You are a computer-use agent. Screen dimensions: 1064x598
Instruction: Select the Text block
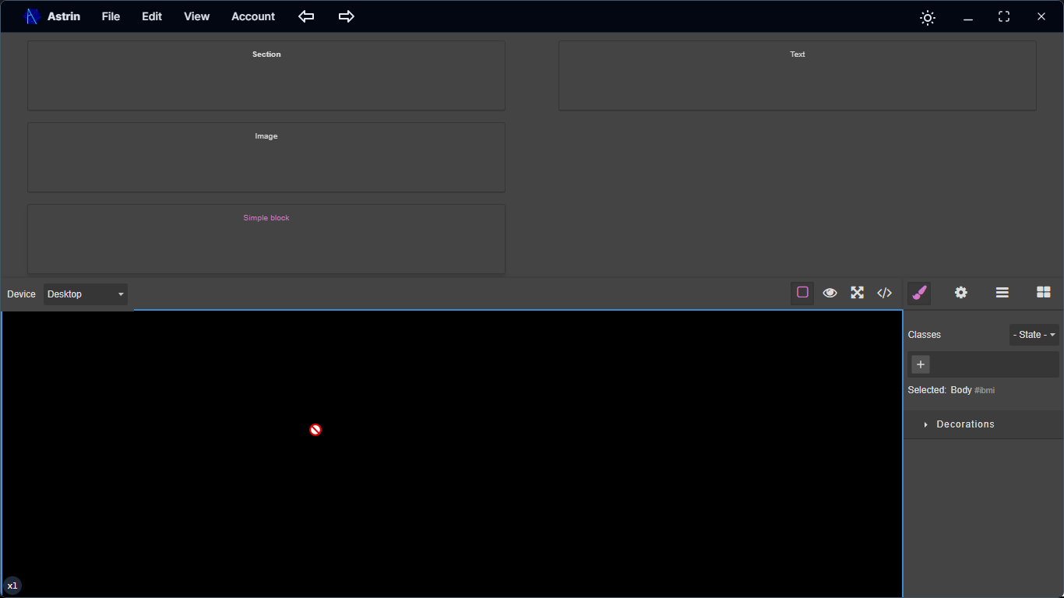click(x=798, y=76)
